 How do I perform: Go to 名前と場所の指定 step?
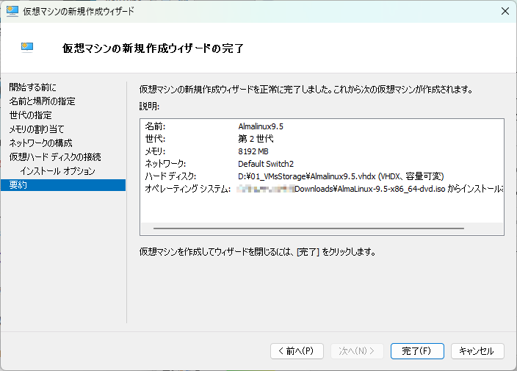click(42, 101)
